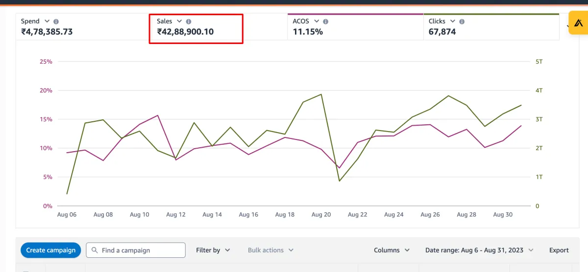Click the Create campaign button

pyautogui.click(x=51, y=250)
